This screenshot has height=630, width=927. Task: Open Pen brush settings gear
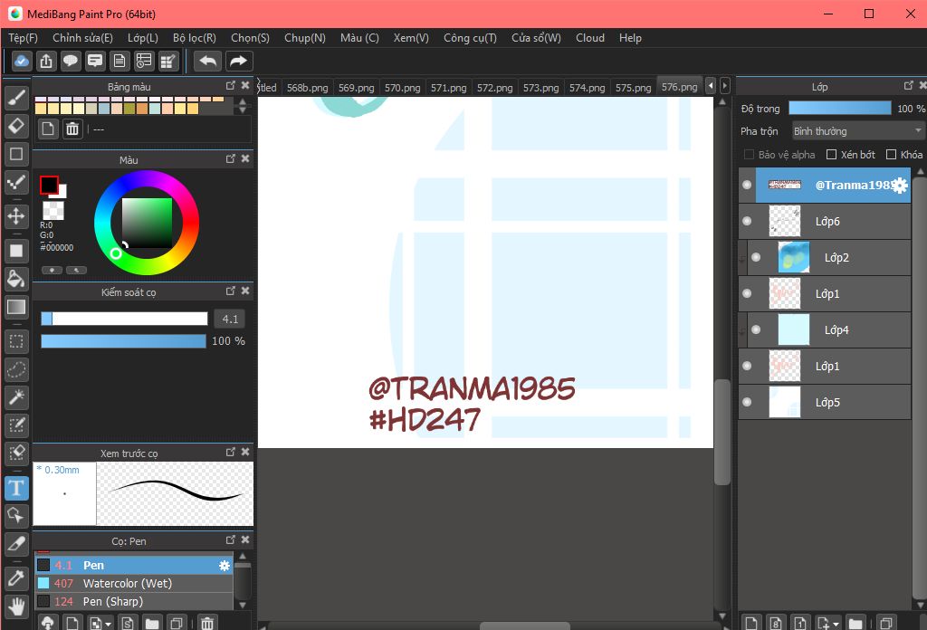225,566
